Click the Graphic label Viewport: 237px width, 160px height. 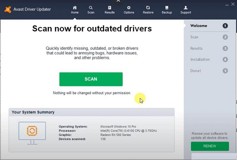65,135
